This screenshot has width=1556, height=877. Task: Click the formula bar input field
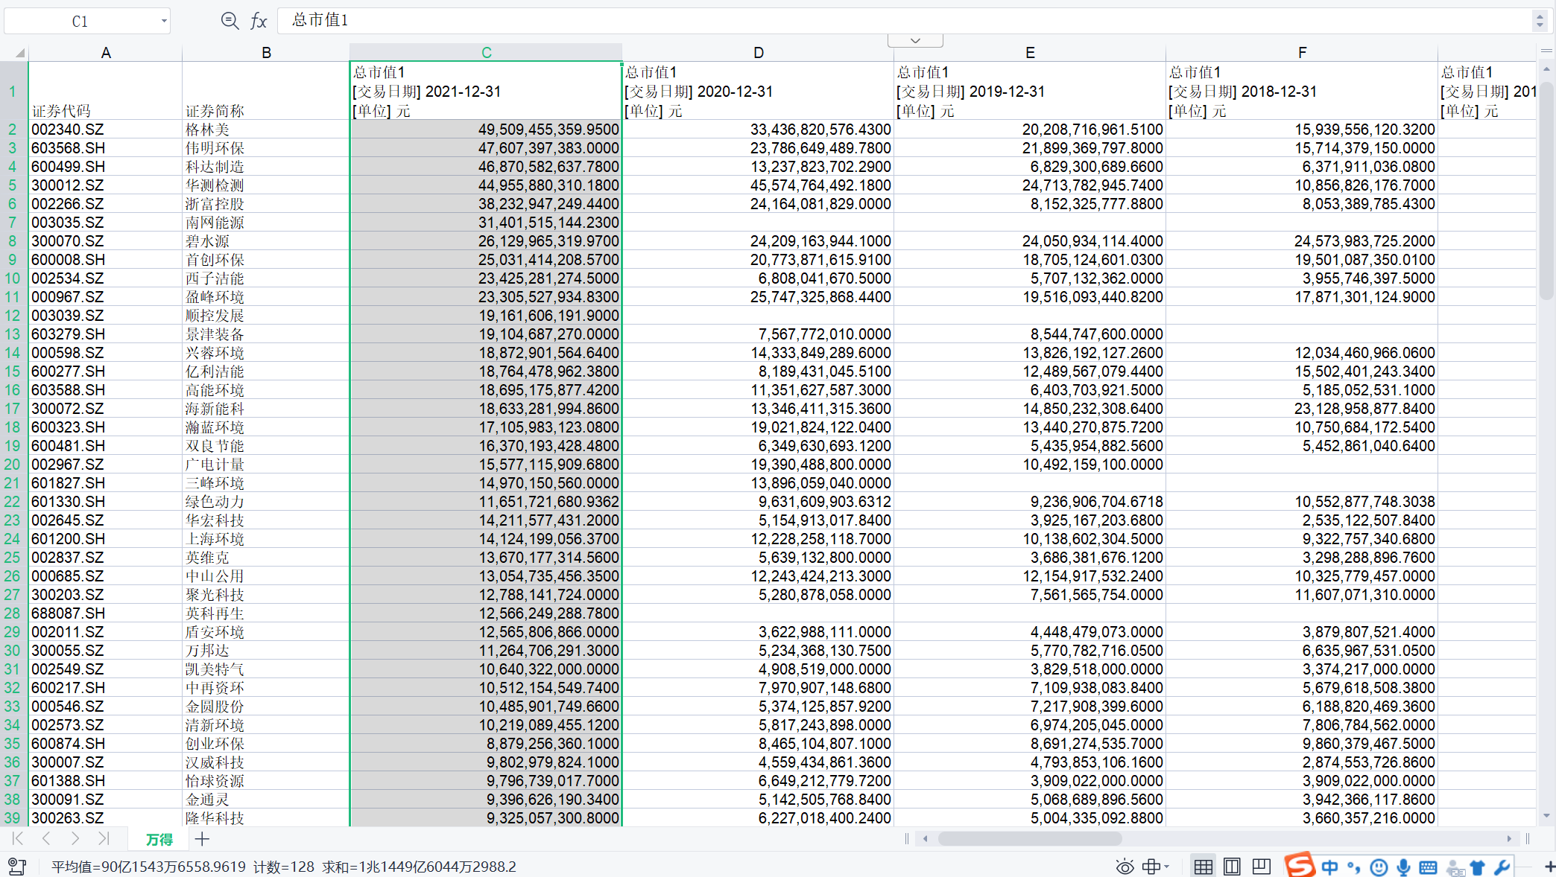tap(894, 20)
